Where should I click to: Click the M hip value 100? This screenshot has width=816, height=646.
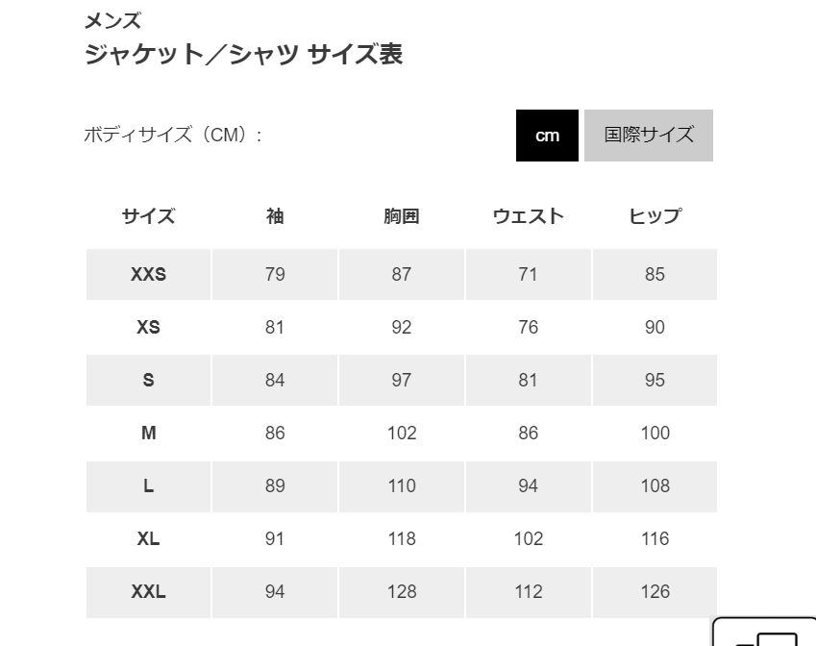click(x=655, y=434)
